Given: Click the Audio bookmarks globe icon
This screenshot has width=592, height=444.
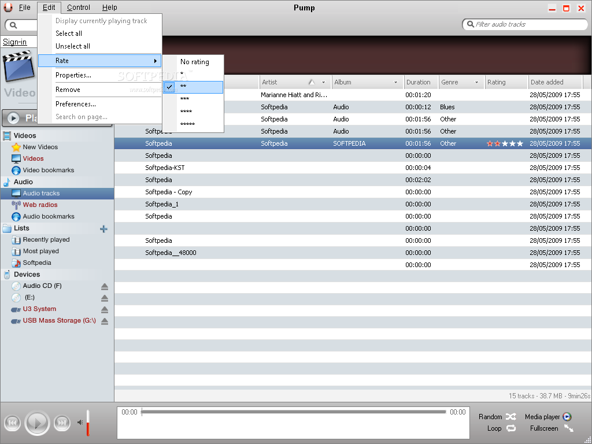Looking at the screenshot, I should click(16, 216).
